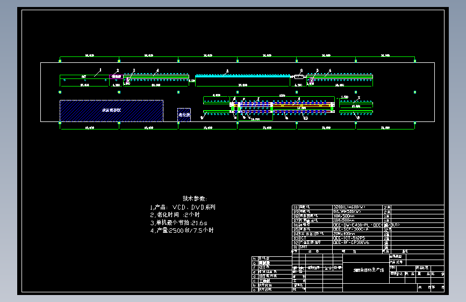Select callout number "10" below the central line
This screenshot has height=302, width=466.
click(x=305, y=118)
